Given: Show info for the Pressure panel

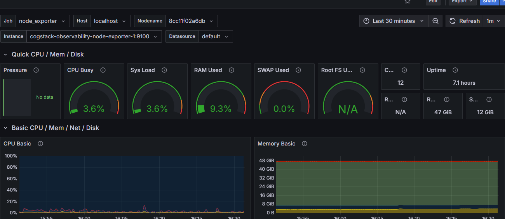Looking at the screenshot, I should click(x=36, y=70).
